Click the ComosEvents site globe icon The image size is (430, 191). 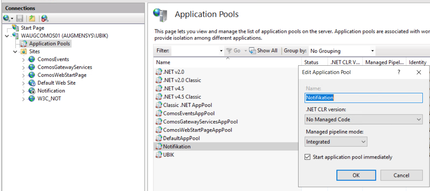32,59
